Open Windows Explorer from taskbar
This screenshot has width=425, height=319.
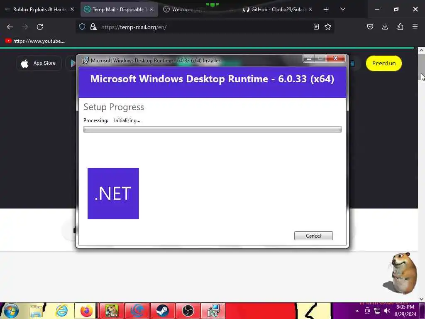37,311
